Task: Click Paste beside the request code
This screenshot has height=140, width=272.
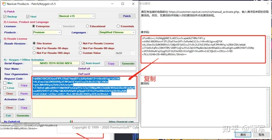Action: pyautogui.click(x=24, y=93)
